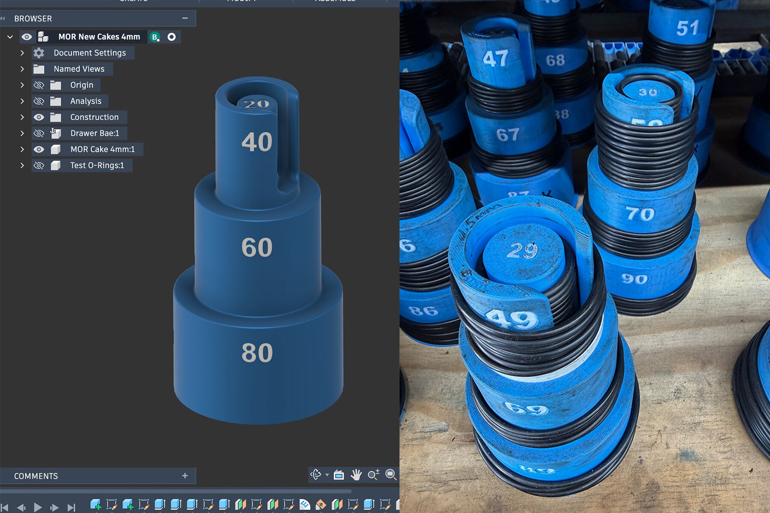770x513 pixels.
Task: Collapse the MOR New Cakes 4mm root node
Action: coord(10,37)
